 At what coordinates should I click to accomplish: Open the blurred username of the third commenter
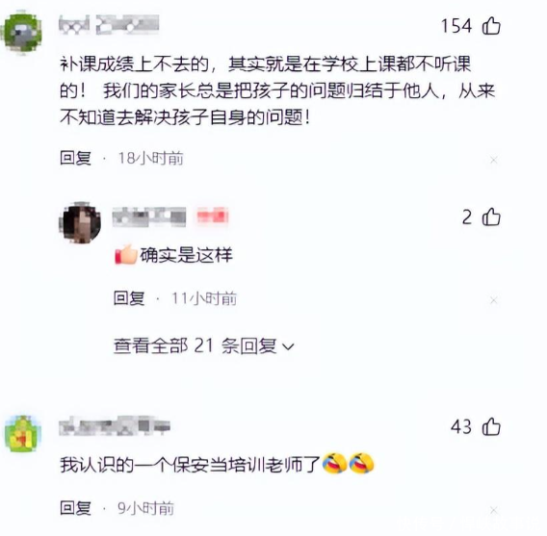115,426
